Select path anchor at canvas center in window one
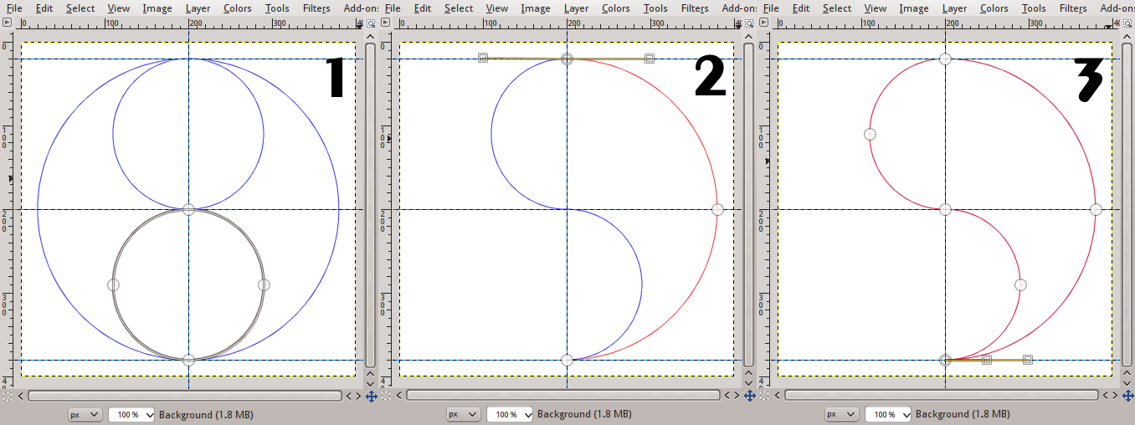 (x=188, y=209)
